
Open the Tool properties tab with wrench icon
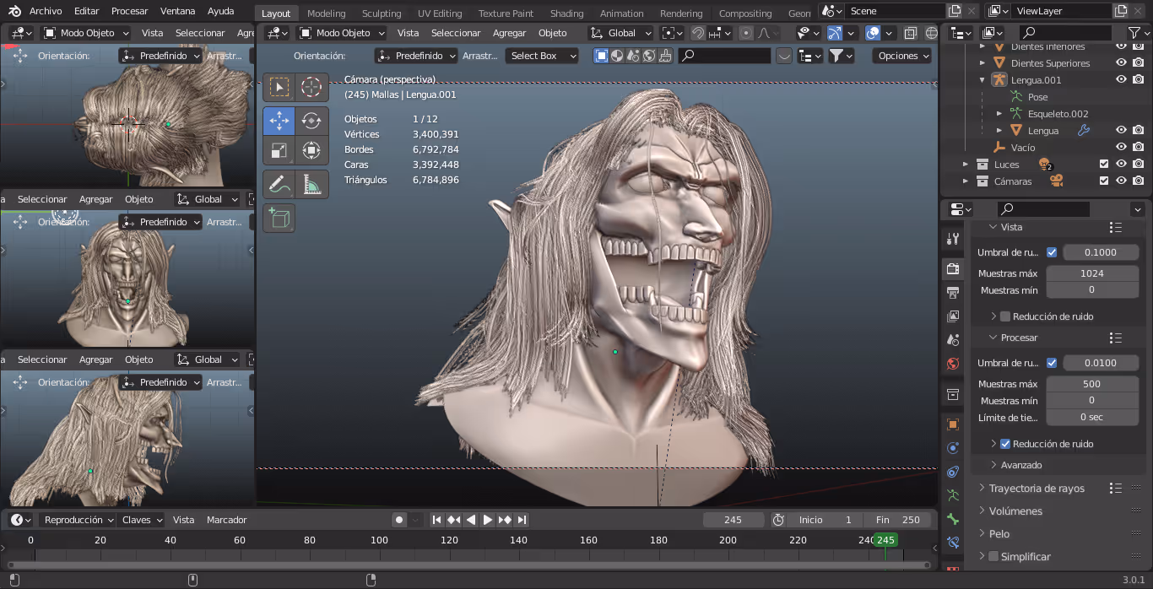[953, 239]
